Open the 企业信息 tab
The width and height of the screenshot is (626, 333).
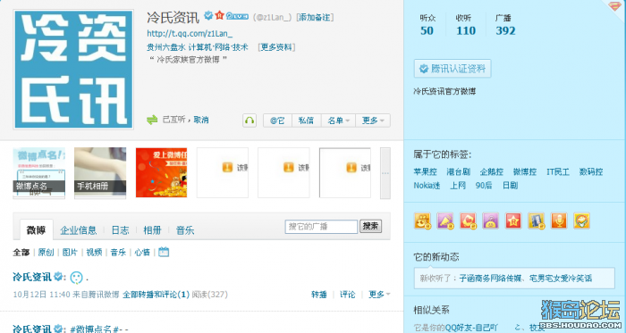[79, 229]
